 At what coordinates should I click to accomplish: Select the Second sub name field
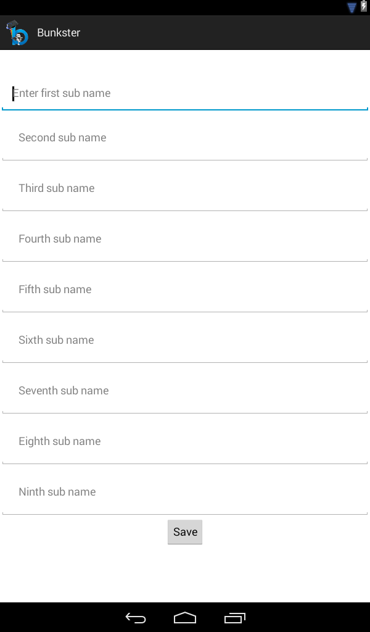185,138
